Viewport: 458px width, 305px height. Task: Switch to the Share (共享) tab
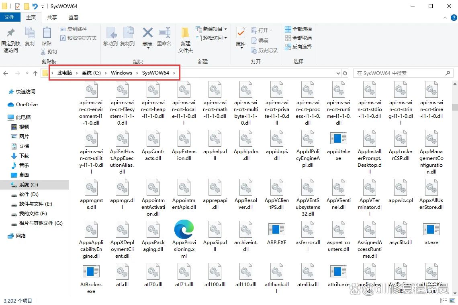pyautogui.click(x=52, y=18)
